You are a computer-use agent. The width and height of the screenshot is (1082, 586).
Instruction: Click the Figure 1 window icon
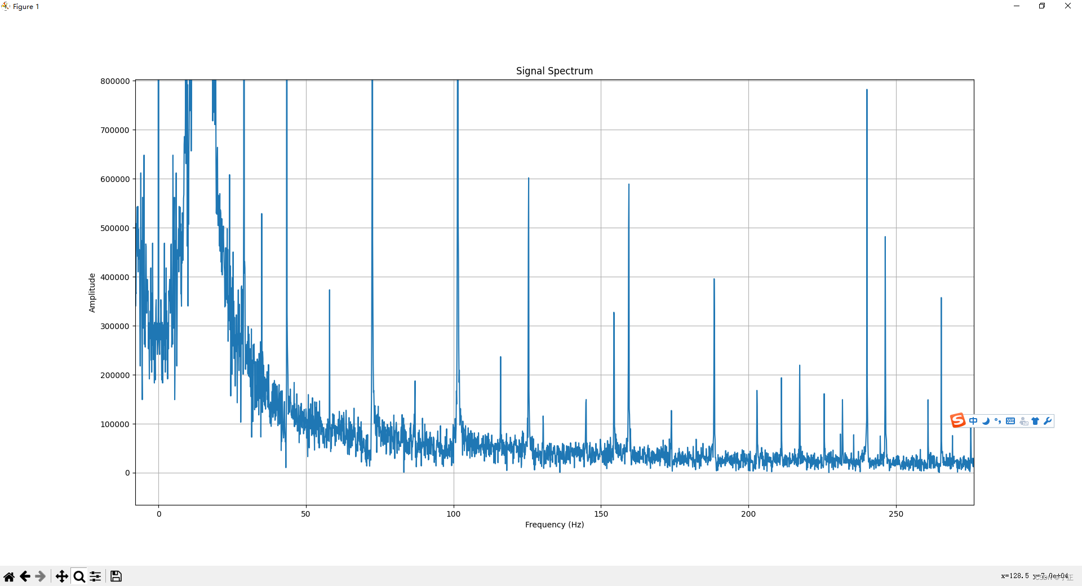(x=6, y=6)
